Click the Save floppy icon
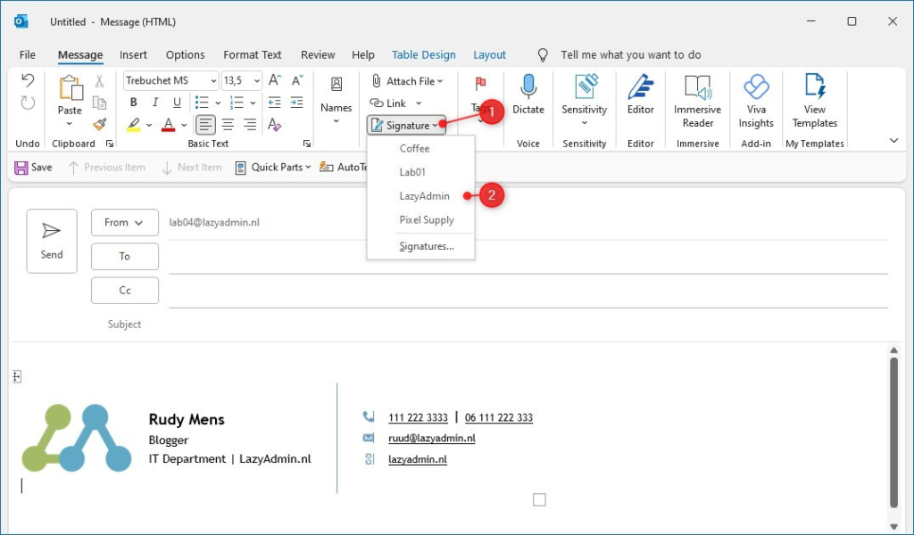 tap(21, 168)
